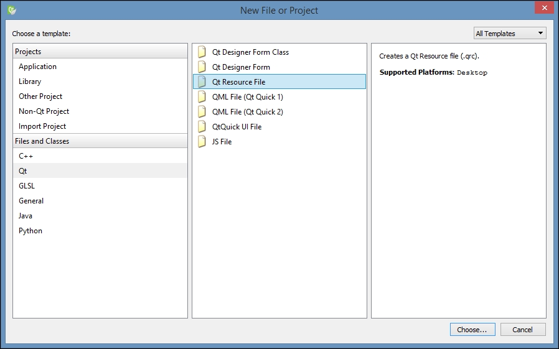The image size is (559, 349).
Task: Click the Files and Classes section header
Action: (x=100, y=141)
